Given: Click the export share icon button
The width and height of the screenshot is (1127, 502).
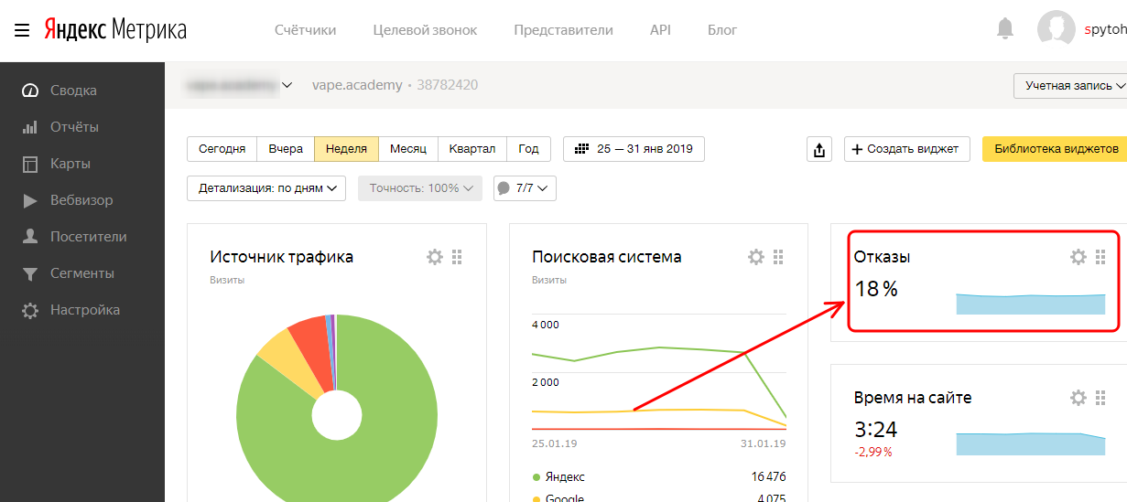Looking at the screenshot, I should click(818, 149).
